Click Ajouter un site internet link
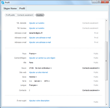 [x=38, y=72]
